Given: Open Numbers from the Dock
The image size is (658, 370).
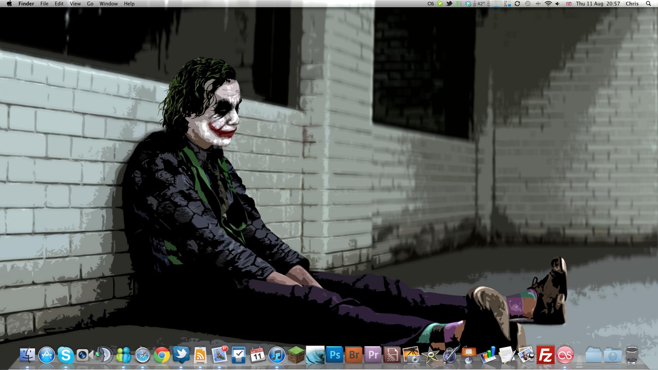Looking at the screenshot, I should click(x=488, y=355).
